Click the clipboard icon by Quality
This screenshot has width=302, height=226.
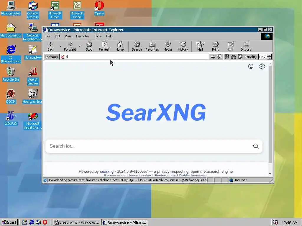[x=240, y=57]
